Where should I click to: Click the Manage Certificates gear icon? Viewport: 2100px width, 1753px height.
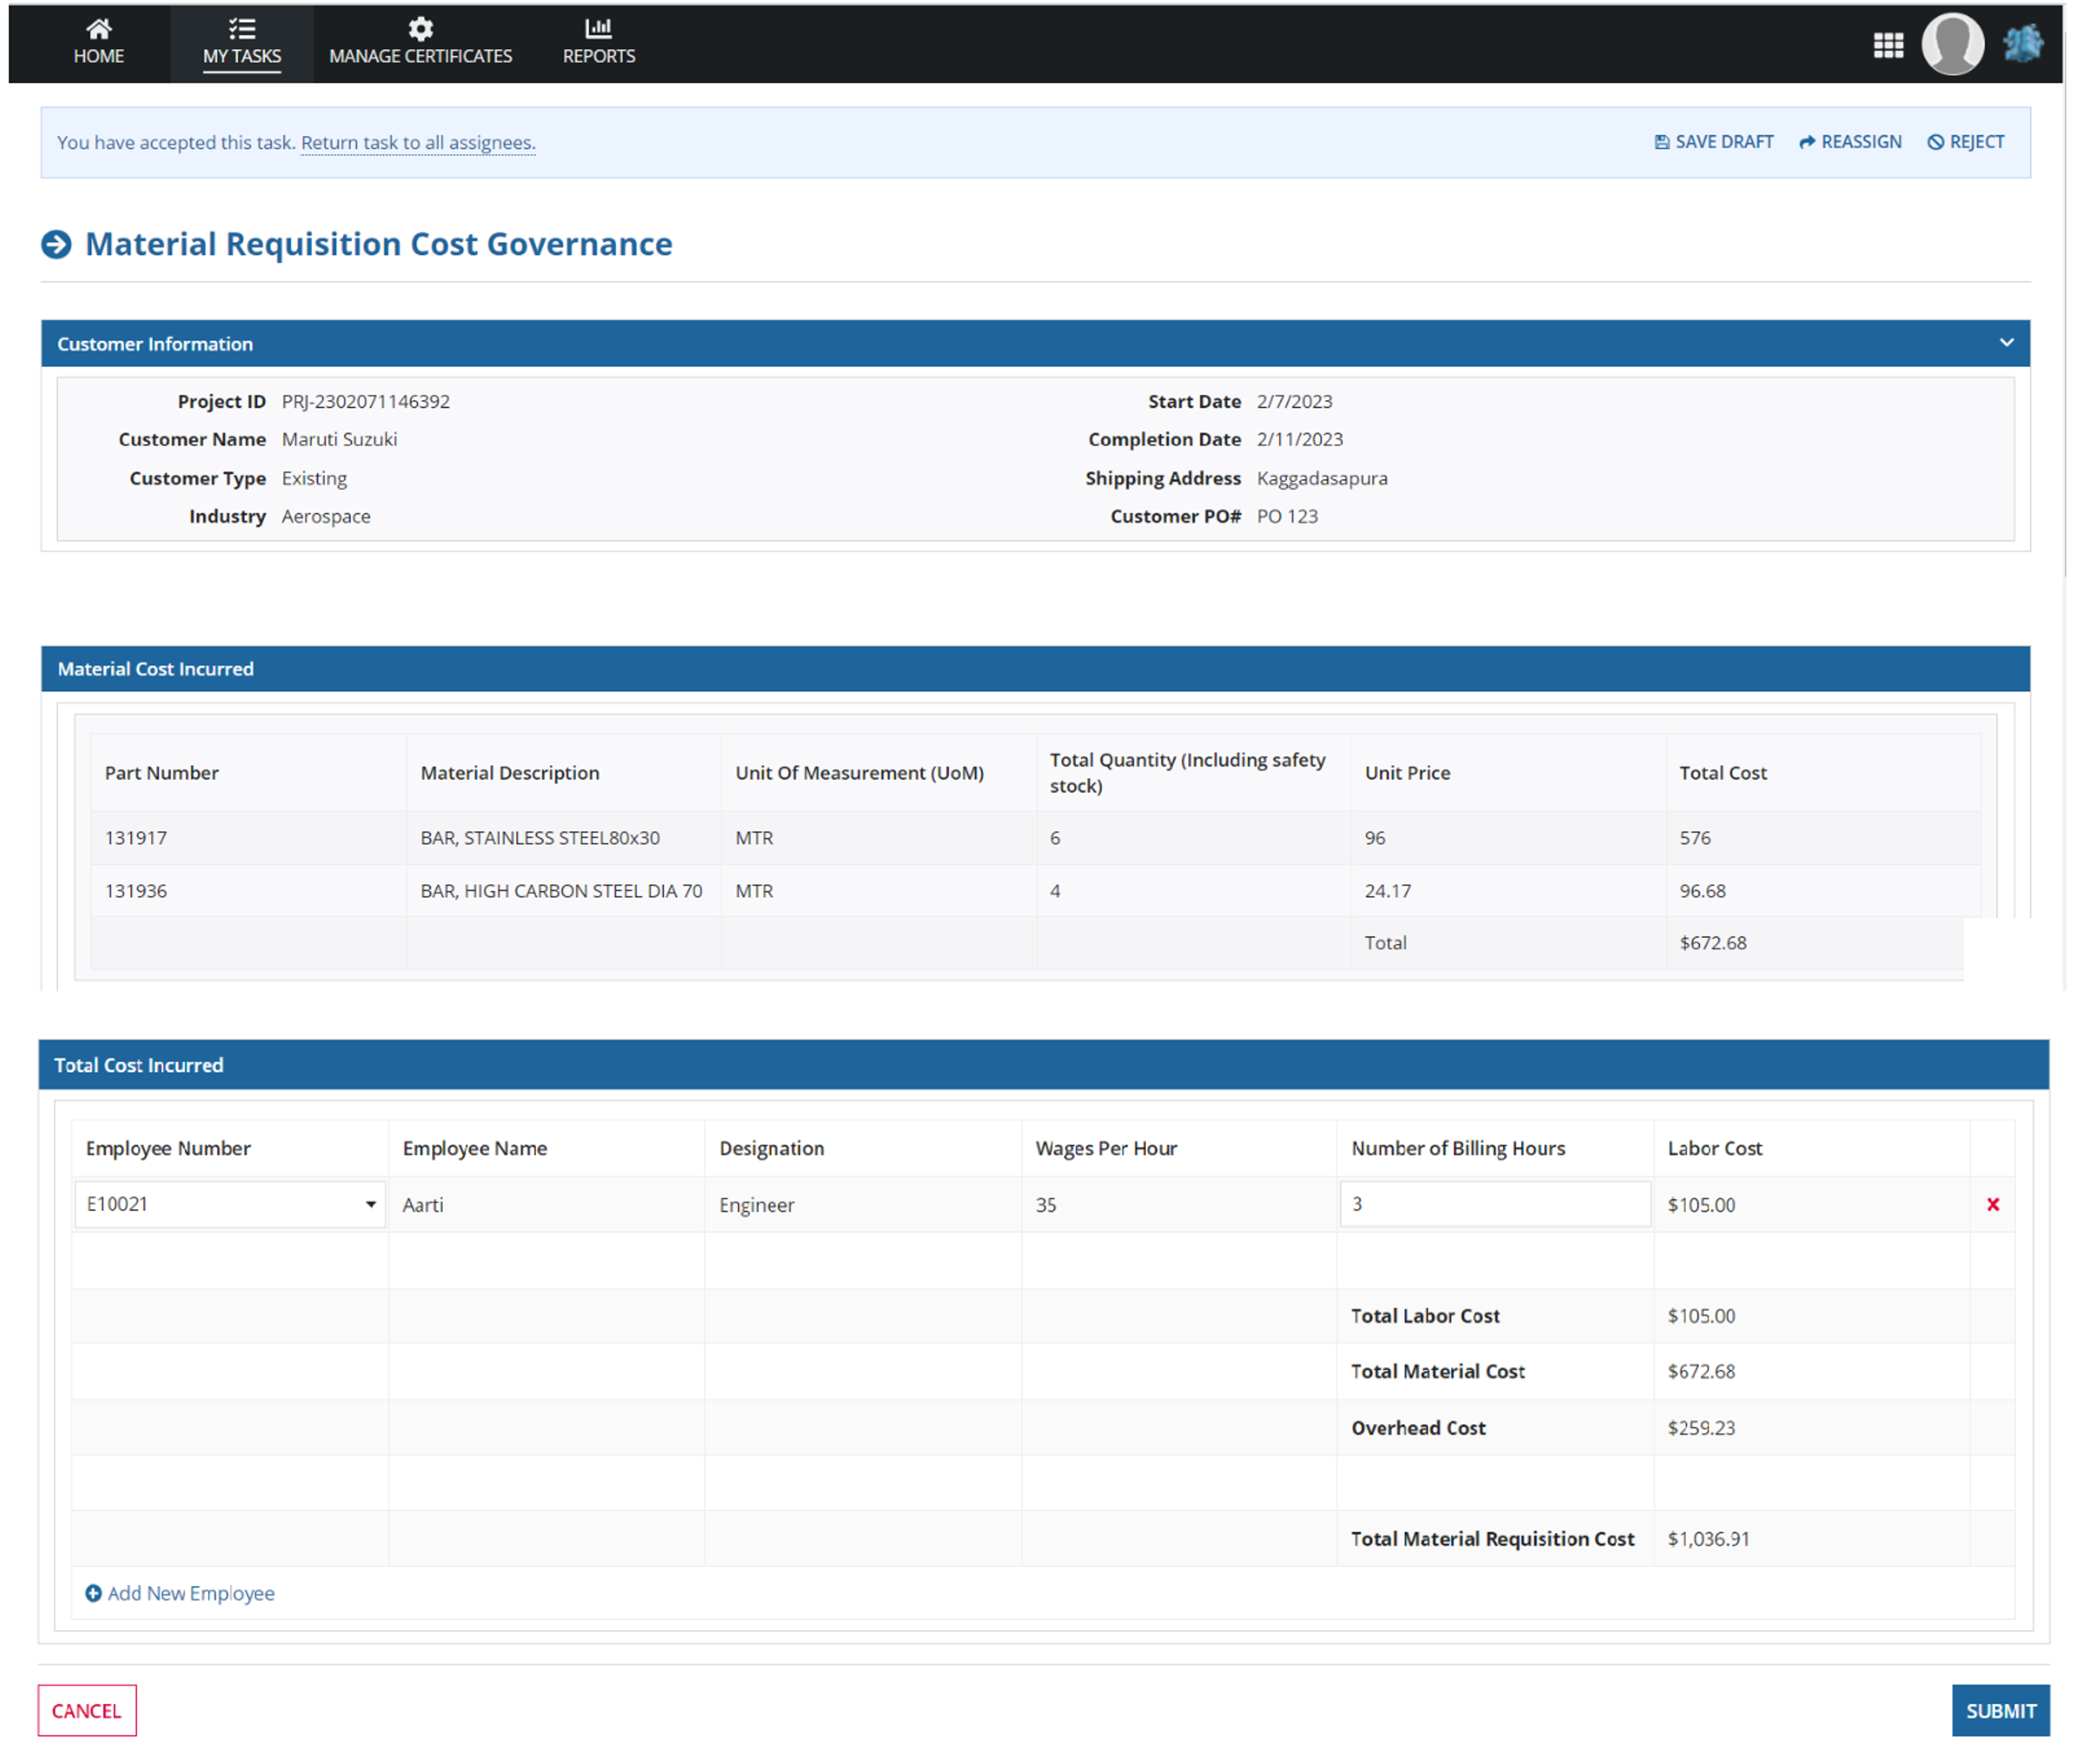point(421,28)
